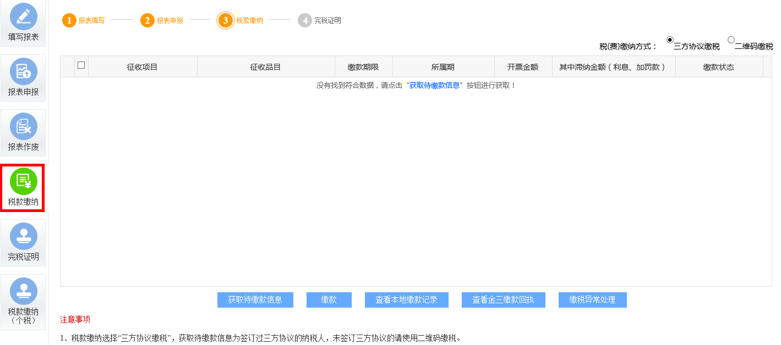
Task: Click the 所属期 column header
Action: click(x=443, y=67)
